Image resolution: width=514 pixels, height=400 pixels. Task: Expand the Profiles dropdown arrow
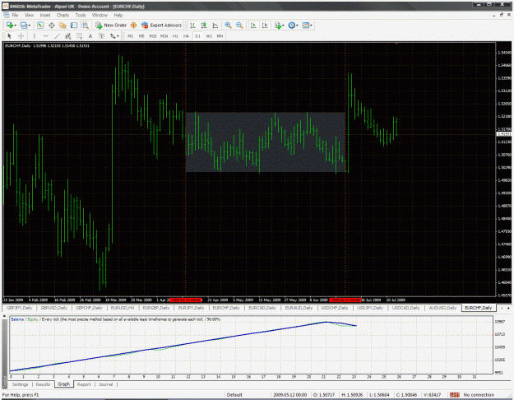click(x=30, y=26)
